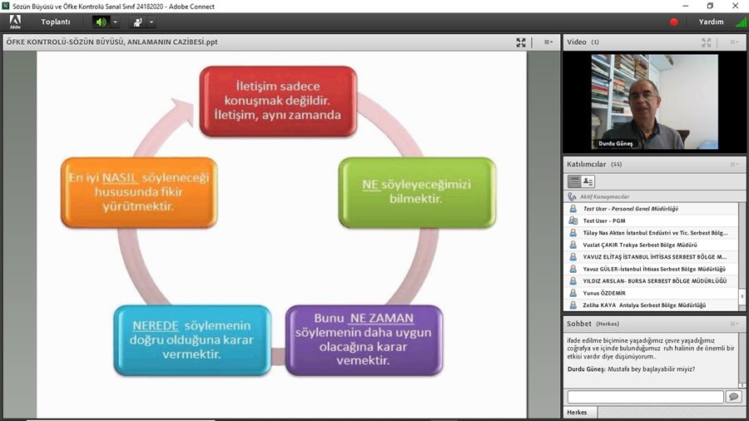This screenshot has height=421, width=749.
Task: Open the Yardım menu
Action: pos(711,22)
